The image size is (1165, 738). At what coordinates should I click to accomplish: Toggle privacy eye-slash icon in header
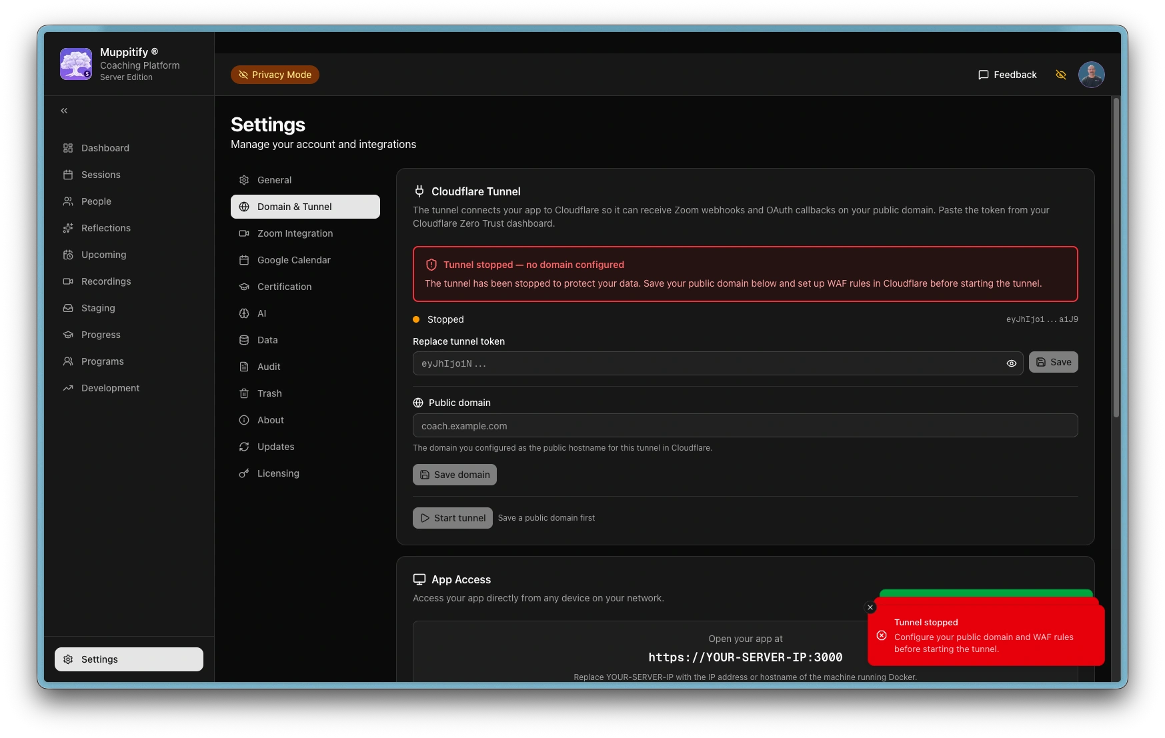1061,75
